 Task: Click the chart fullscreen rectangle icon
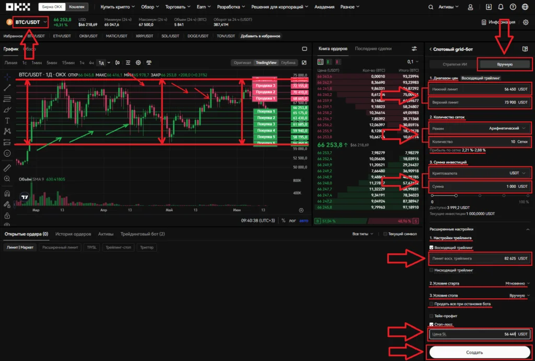tap(305, 49)
